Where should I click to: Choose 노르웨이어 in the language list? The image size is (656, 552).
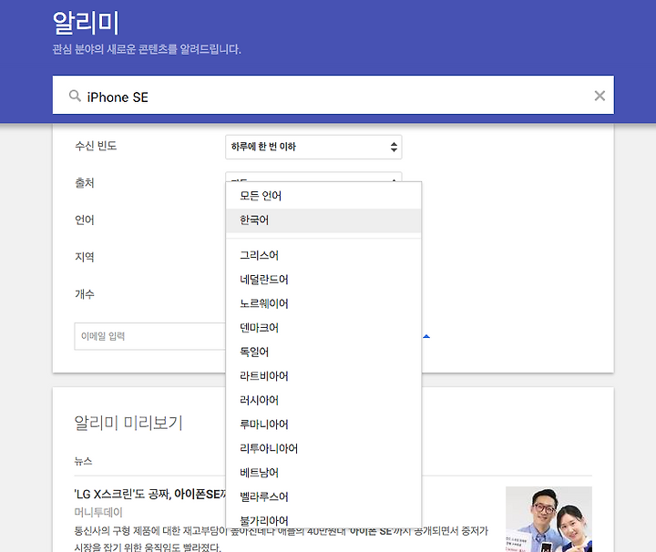coord(323,303)
